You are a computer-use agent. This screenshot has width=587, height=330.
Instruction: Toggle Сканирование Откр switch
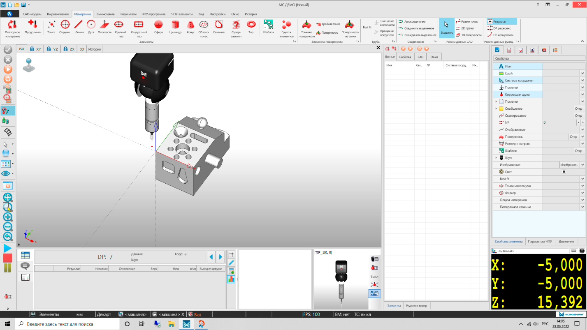click(578, 115)
